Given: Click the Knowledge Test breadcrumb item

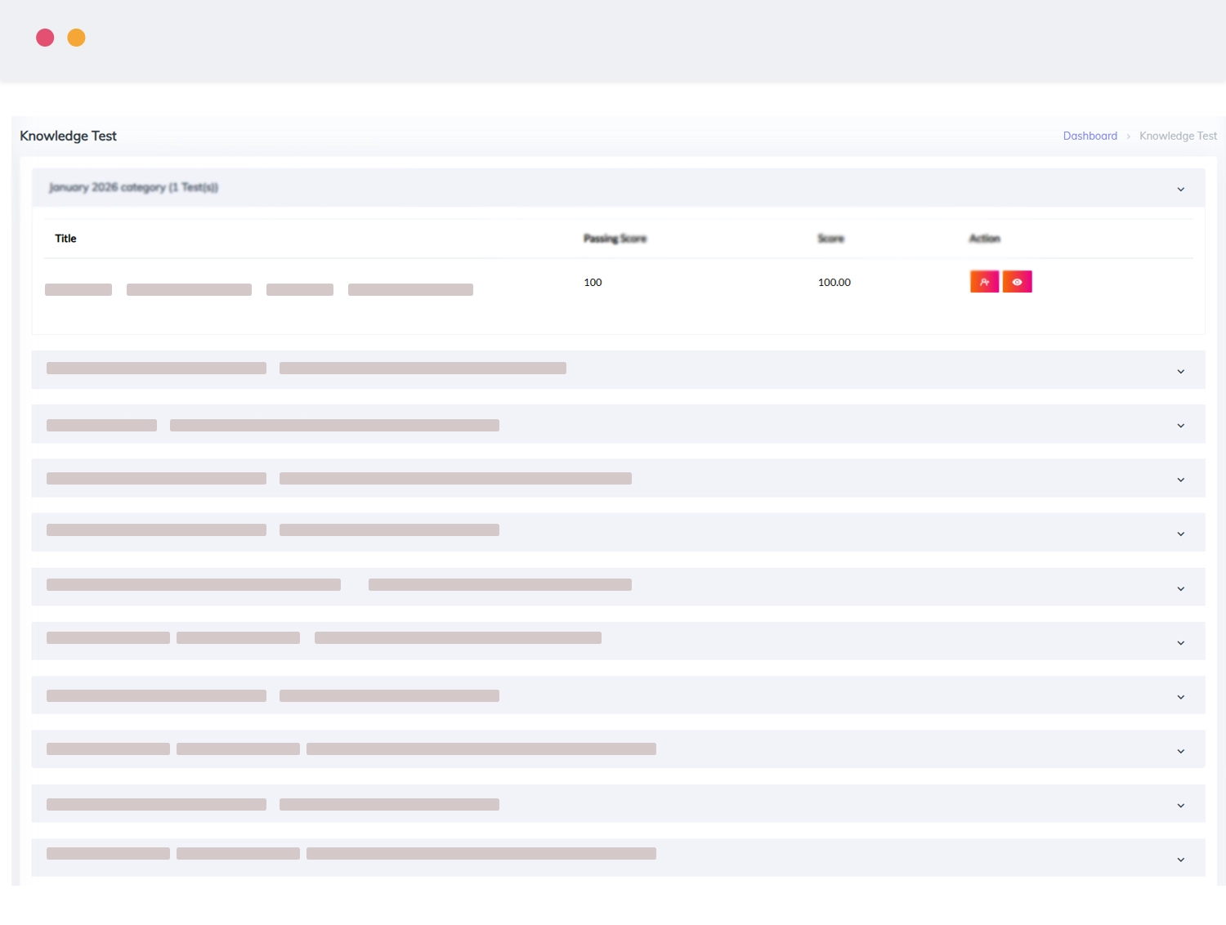Looking at the screenshot, I should (1178, 136).
